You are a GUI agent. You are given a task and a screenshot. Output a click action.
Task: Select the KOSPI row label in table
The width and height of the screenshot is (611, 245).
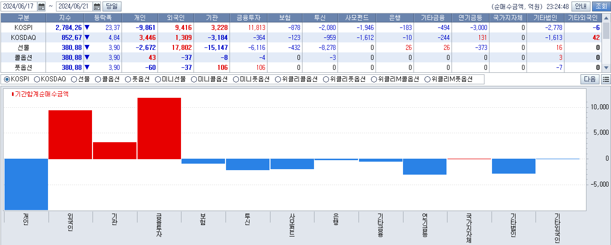[23, 27]
